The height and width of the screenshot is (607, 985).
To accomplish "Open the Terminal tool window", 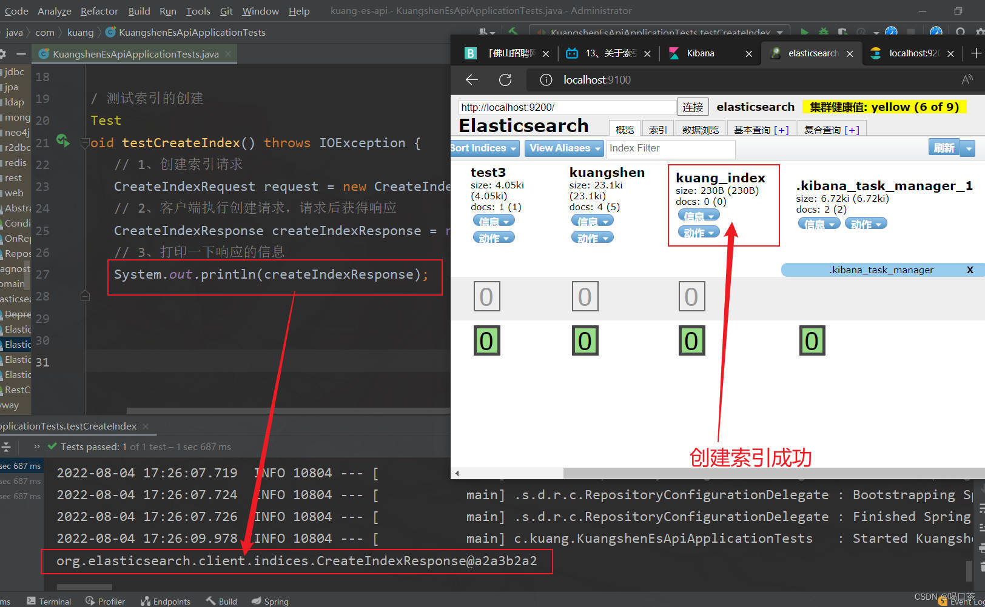I will coord(49,601).
